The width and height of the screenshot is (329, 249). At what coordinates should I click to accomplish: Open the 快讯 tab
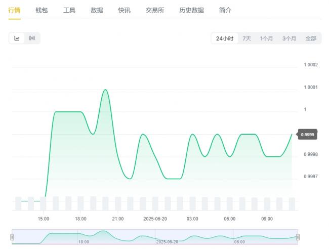[124, 10]
